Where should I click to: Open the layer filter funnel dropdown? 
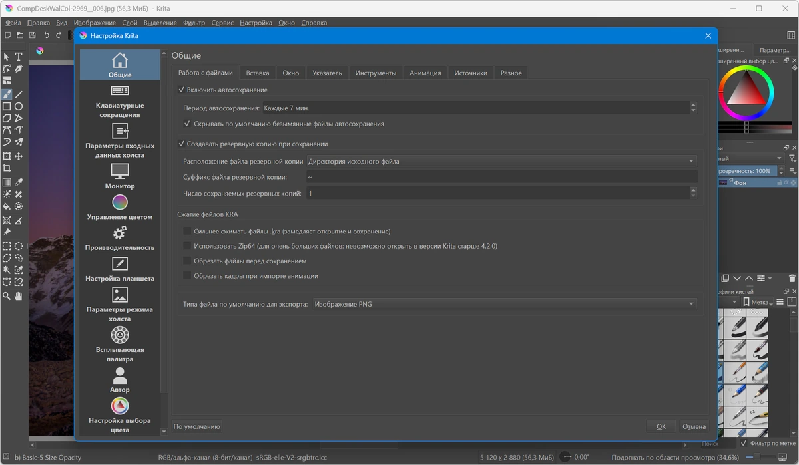792,158
